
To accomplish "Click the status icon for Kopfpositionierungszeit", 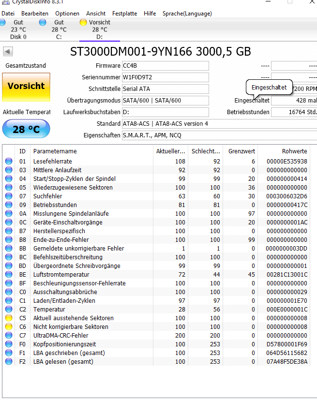I will (9, 344).
